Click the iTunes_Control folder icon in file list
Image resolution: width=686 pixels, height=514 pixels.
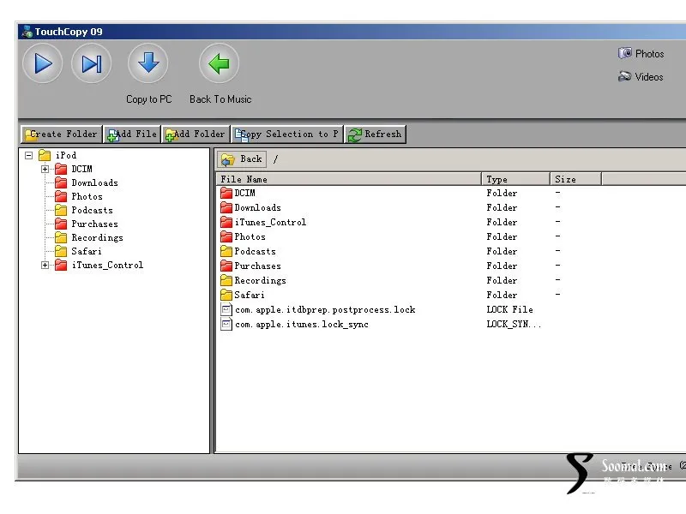click(226, 222)
